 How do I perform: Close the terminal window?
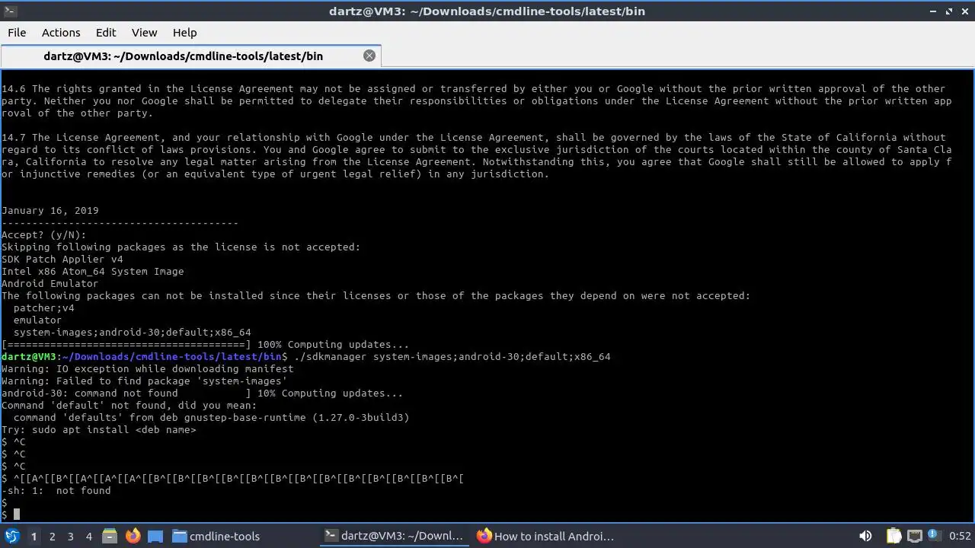(964, 11)
